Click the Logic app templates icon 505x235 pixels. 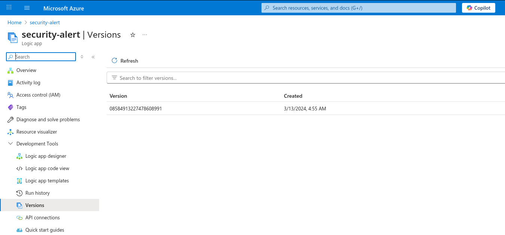pos(19,181)
